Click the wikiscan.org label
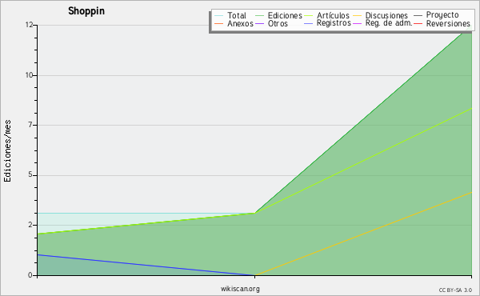Viewport: 480px width, 296px height. (240, 289)
